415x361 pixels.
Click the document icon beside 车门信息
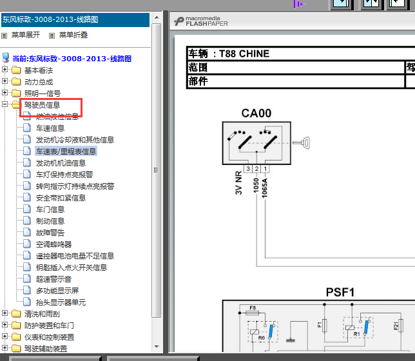tap(26, 209)
